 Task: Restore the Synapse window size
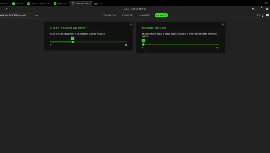tap(266, 3)
